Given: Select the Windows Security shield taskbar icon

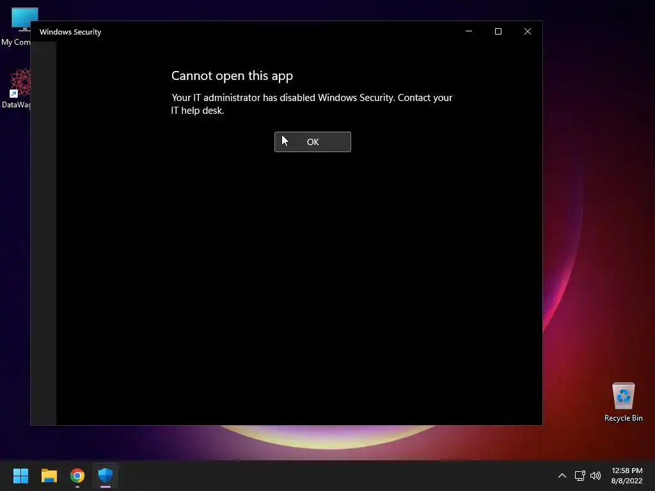Looking at the screenshot, I should click(x=106, y=476).
